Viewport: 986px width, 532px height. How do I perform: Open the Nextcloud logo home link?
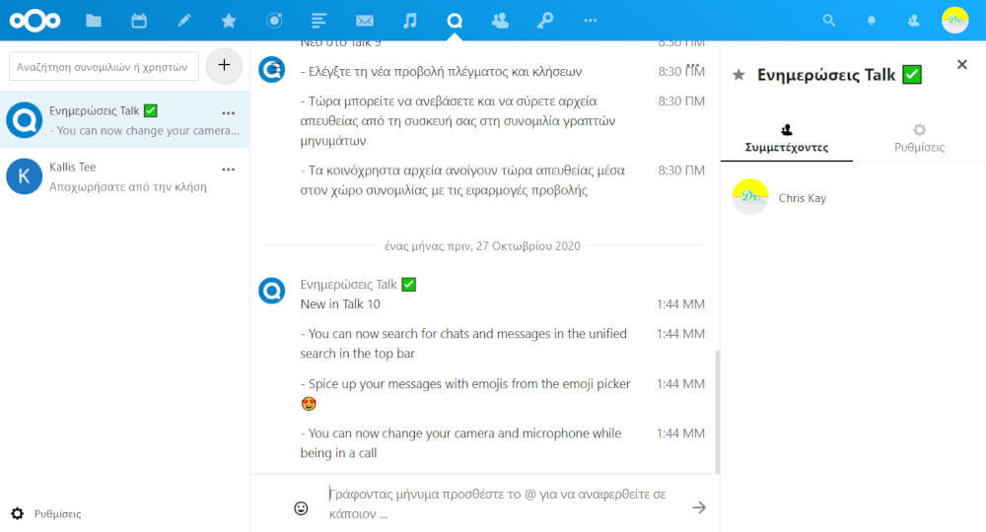35,21
